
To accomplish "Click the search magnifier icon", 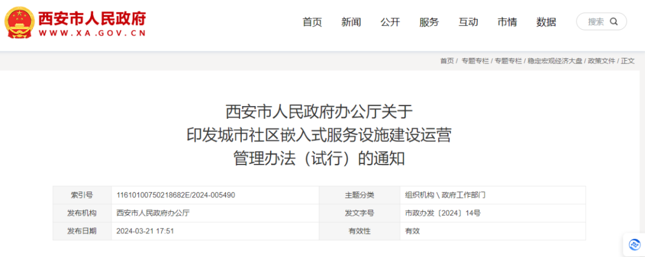I will (614, 21).
